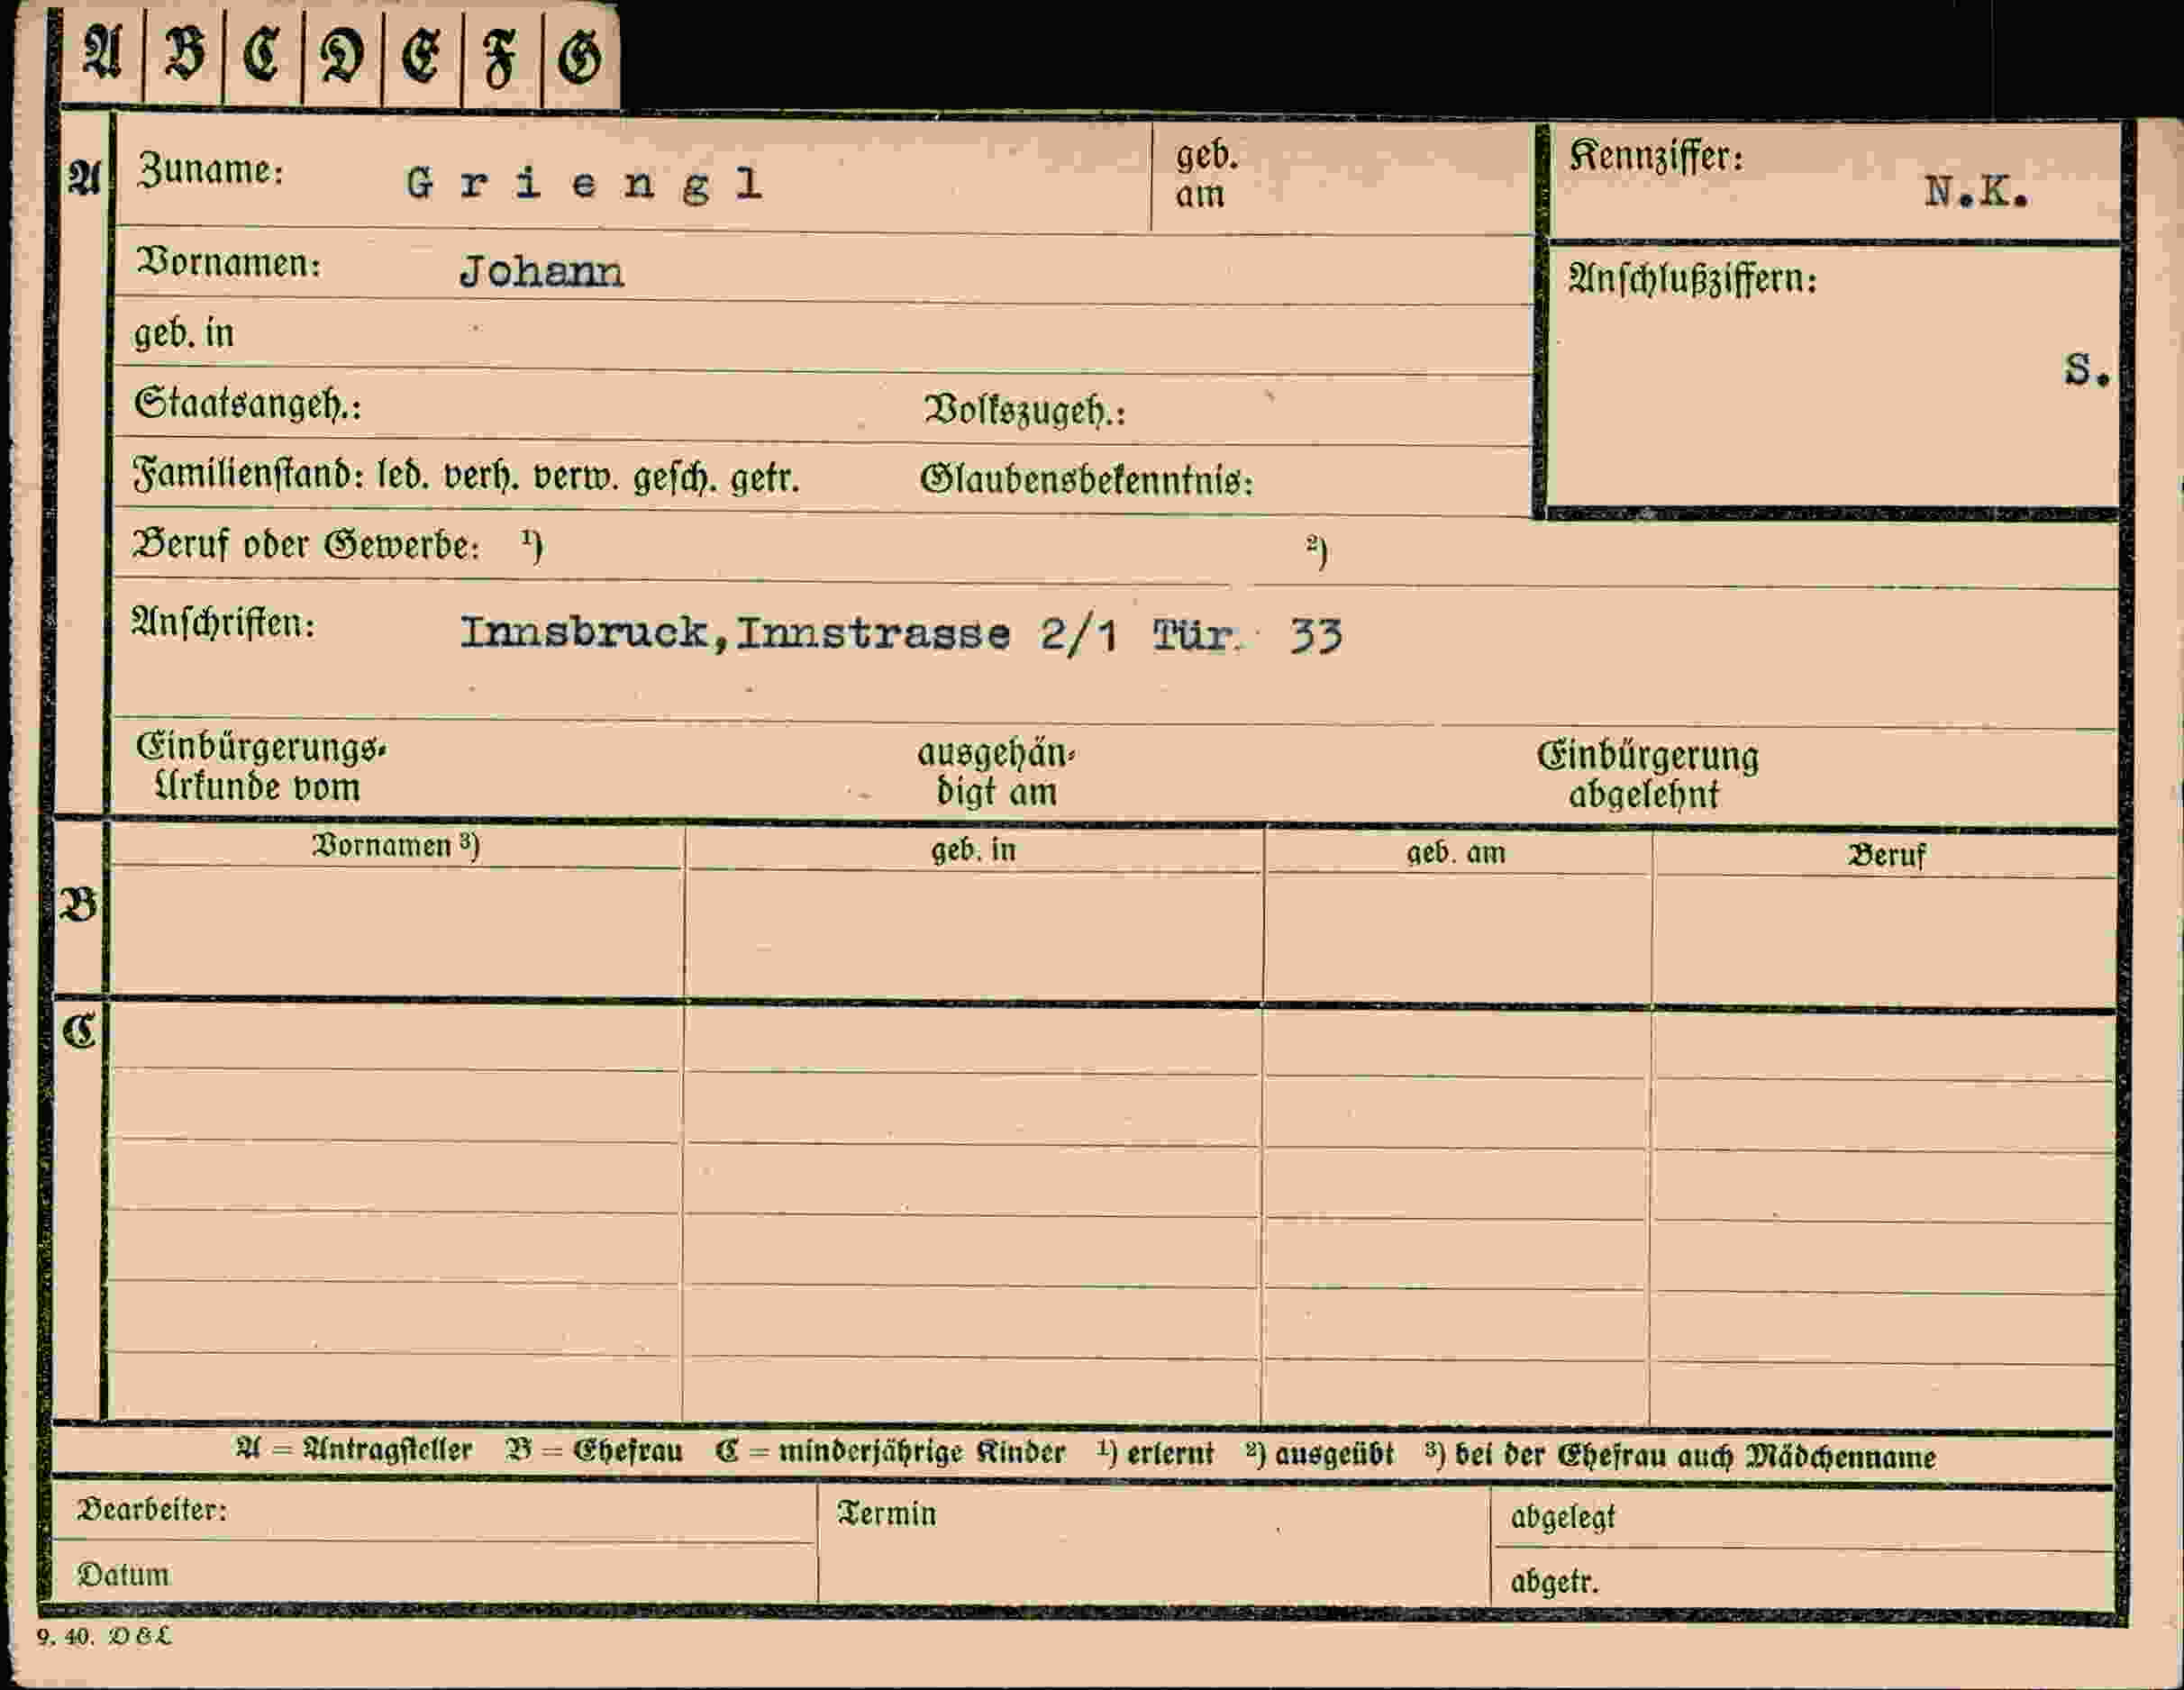Click the Datum field
This screenshot has height=1690, width=2184.
click(x=435, y=1574)
